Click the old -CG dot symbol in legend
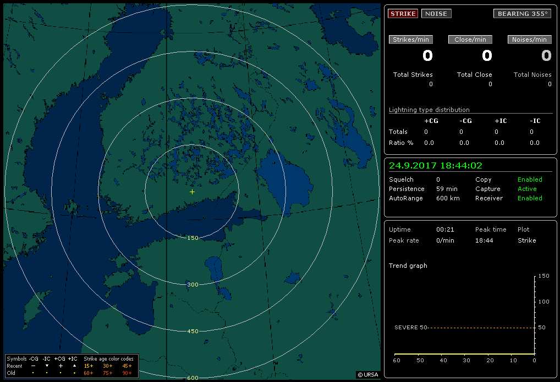This screenshot has height=382, width=560. coord(33,373)
